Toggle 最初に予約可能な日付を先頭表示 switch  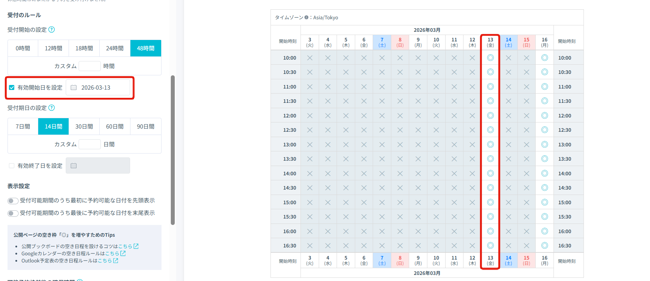click(13, 201)
